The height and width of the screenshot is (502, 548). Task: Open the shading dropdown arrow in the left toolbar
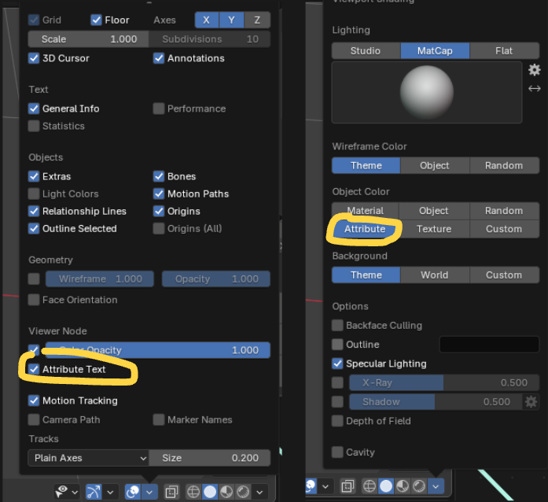[x=259, y=493]
